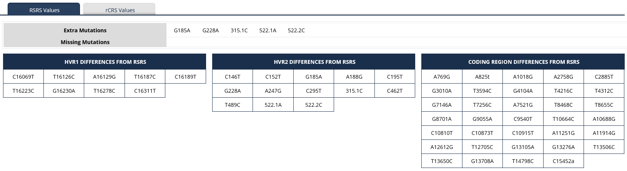Select the G9055A mutation cell
627x171 pixels.
pyautogui.click(x=482, y=119)
